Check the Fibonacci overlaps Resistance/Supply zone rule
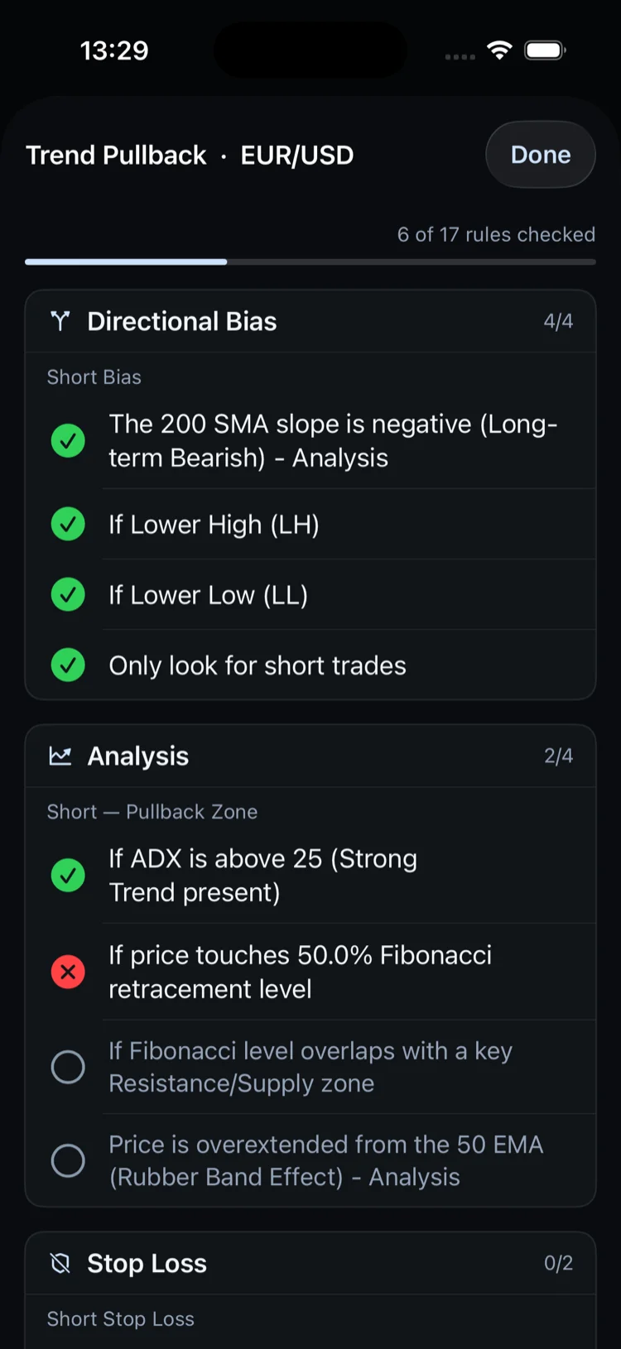The image size is (621, 1349). tap(68, 1067)
